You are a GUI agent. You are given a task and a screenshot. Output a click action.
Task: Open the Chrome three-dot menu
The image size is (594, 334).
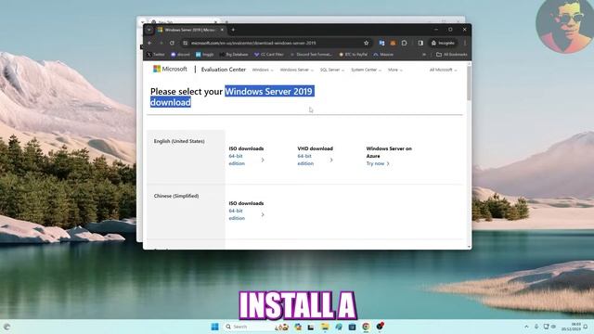[465, 44]
